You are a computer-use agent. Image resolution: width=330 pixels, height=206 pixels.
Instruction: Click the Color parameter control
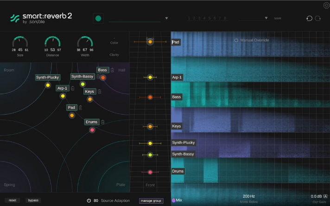[114, 41]
